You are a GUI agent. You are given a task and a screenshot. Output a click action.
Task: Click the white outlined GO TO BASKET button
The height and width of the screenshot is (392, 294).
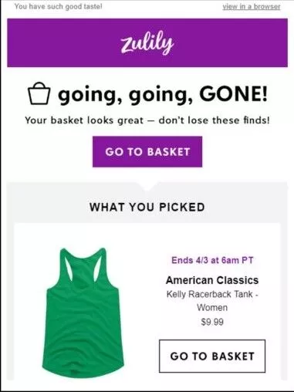212,356
